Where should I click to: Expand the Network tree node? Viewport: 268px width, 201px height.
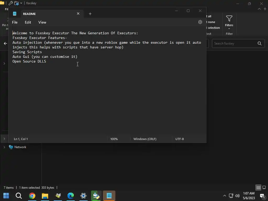(4, 147)
